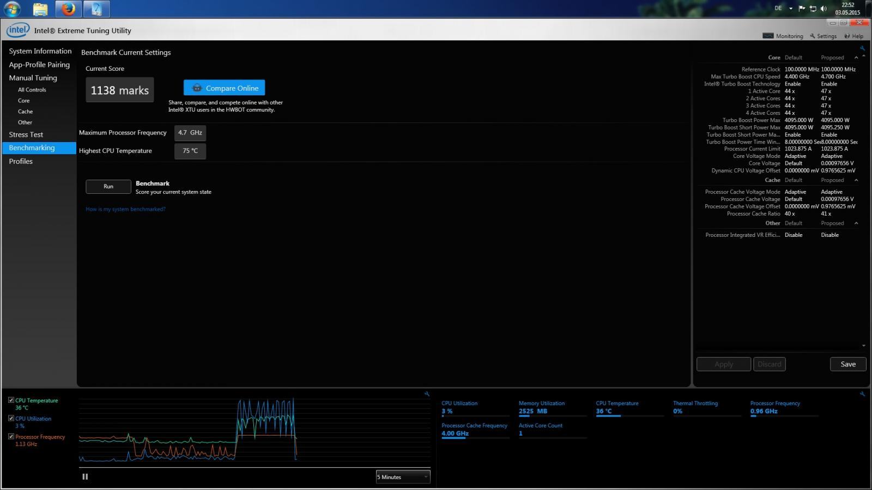Click the Compare Online button
The height and width of the screenshot is (490, 872).
[x=224, y=88]
